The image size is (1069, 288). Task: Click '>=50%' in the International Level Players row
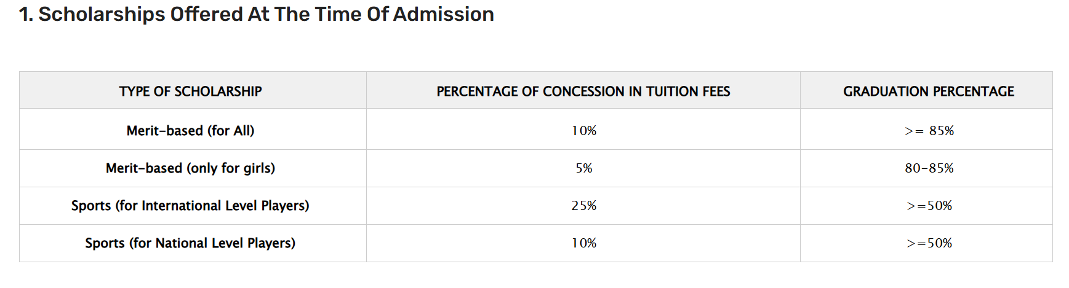point(929,206)
